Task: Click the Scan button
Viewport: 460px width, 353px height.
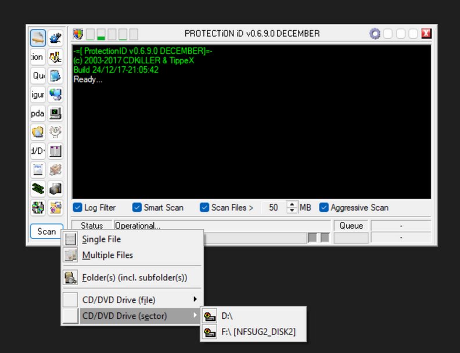Action: [x=46, y=231]
